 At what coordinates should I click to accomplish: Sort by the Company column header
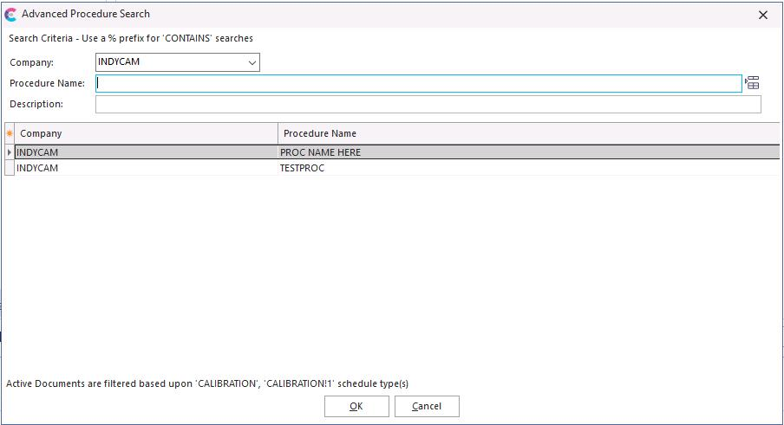pyautogui.click(x=147, y=133)
